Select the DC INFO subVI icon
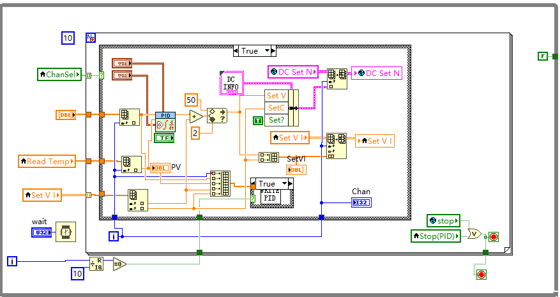The height and width of the screenshot is (297, 560). click(231, 82)
